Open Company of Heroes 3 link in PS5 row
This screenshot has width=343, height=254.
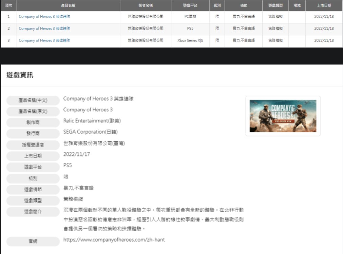click(44, 29)
